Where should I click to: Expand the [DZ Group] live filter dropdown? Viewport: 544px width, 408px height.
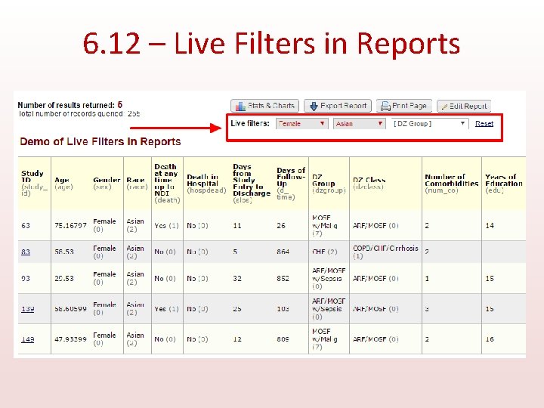(429, 123)
